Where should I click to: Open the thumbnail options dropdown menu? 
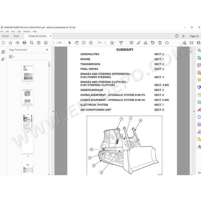point(12,57)
